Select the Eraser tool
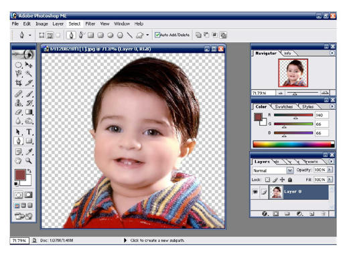Screen dimensions: 345x258 (x=18, y=112)
